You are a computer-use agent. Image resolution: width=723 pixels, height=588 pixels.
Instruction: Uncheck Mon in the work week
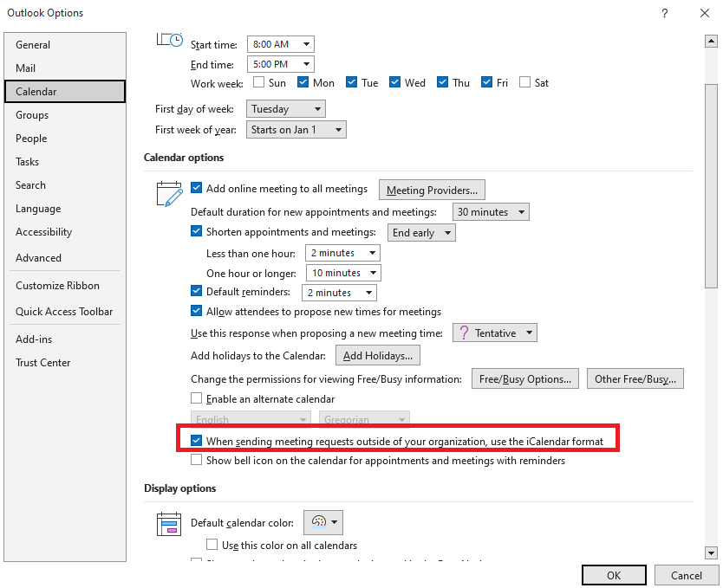pyautogui.click(x=303, y=82)
